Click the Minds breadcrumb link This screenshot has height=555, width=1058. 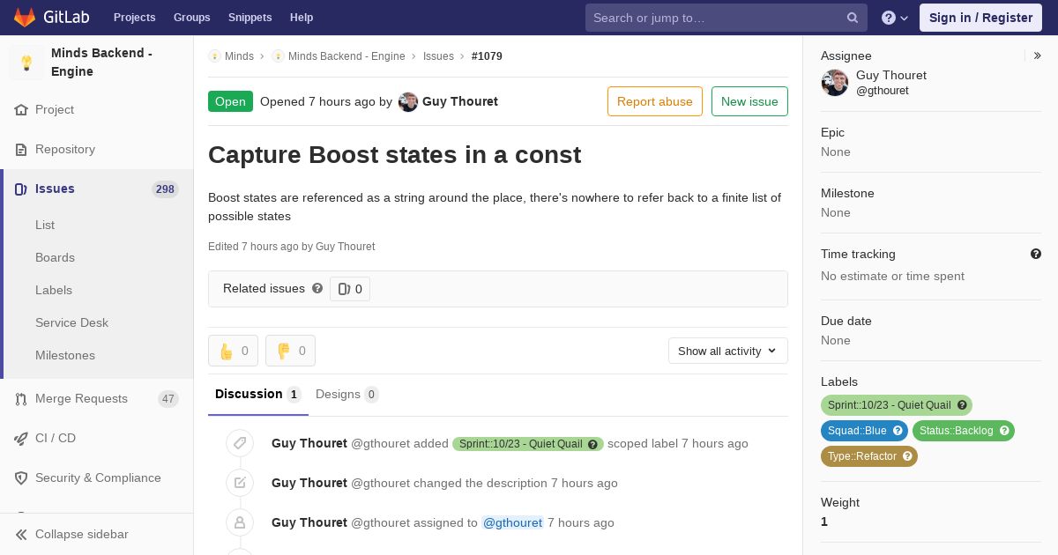[239, 56]
